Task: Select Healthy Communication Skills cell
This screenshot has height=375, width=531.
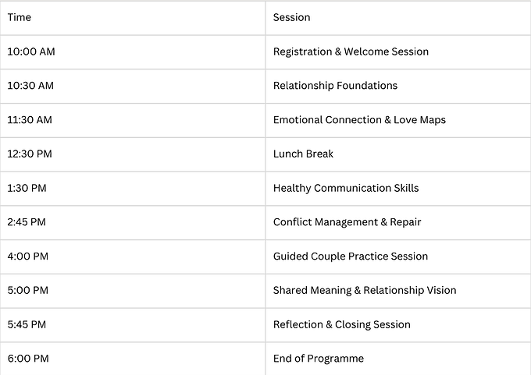Action: tap(398, 189)
